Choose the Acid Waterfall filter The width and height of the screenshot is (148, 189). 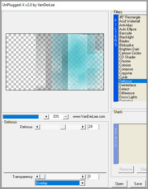pos(129,21)
